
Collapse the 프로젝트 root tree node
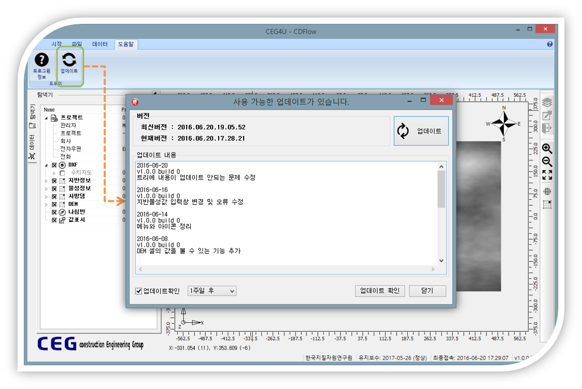tap(46, 118)
